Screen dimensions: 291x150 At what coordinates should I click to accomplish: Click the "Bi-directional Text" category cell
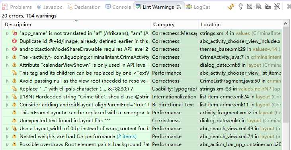coord(173,105)
